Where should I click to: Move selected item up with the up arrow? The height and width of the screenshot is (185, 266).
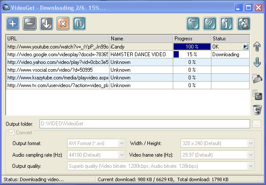point(257,46)
